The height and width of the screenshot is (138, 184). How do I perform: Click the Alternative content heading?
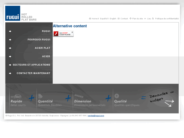coord(70,26)
